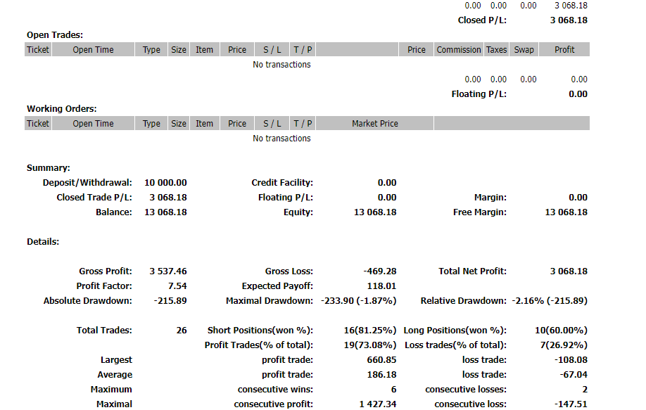Click the Taxes column header
Image resolution: width=646 pixels, height=410 pixels.
point(496,49)
